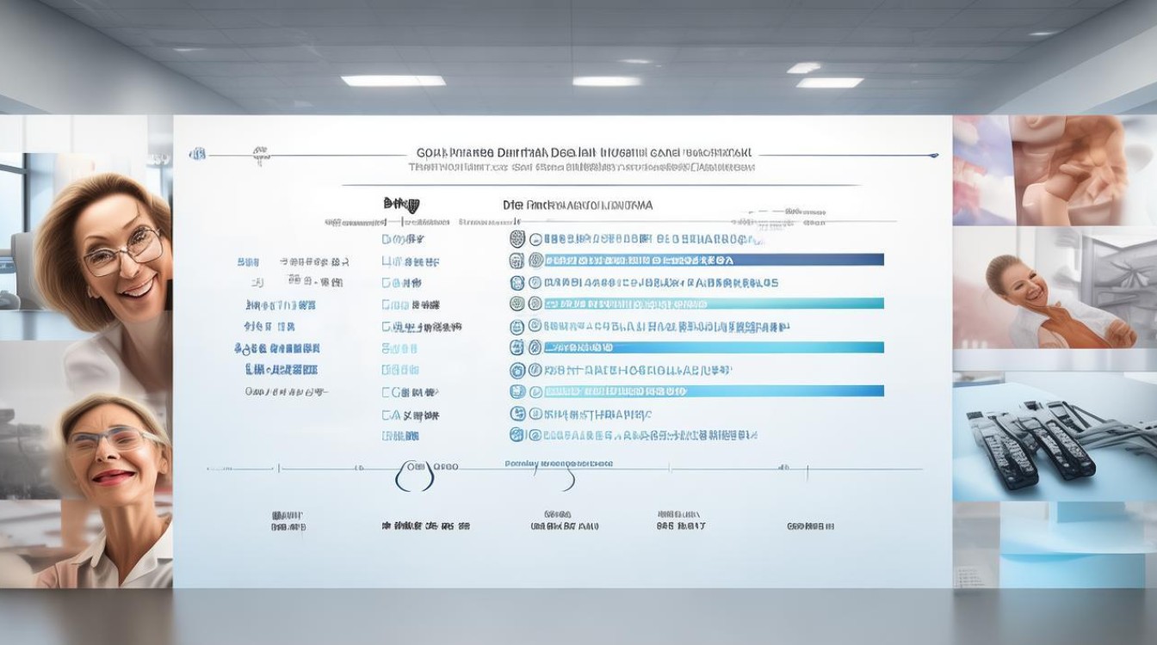Click the shield icon in the lowest cyan bar row

pos(517,391)
